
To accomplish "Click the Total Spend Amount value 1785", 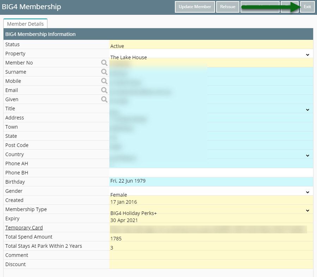I will click(211, 237).
